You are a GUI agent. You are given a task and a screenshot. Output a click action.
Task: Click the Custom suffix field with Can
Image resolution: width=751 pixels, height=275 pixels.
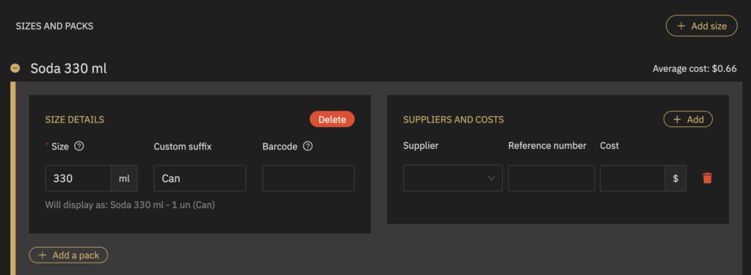tap(199, 178)
